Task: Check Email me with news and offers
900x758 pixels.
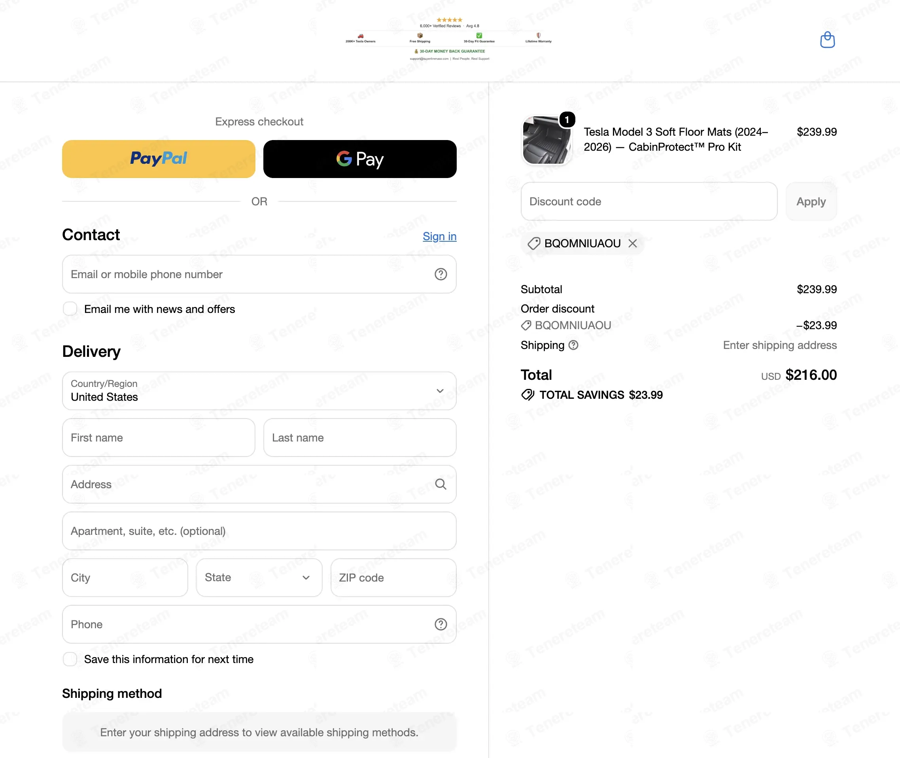Action: coord(70,309)
